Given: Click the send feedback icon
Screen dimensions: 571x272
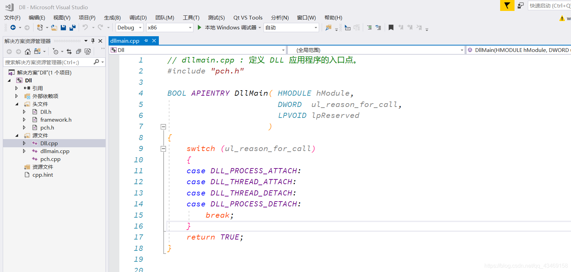Looking at the screenshot, I should (521, 5).
